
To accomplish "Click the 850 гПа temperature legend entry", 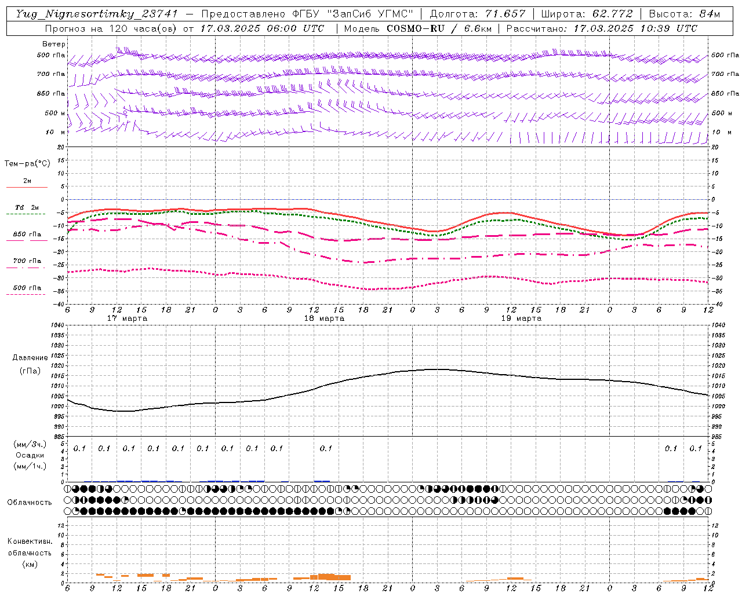I will (x=27, y=235).
